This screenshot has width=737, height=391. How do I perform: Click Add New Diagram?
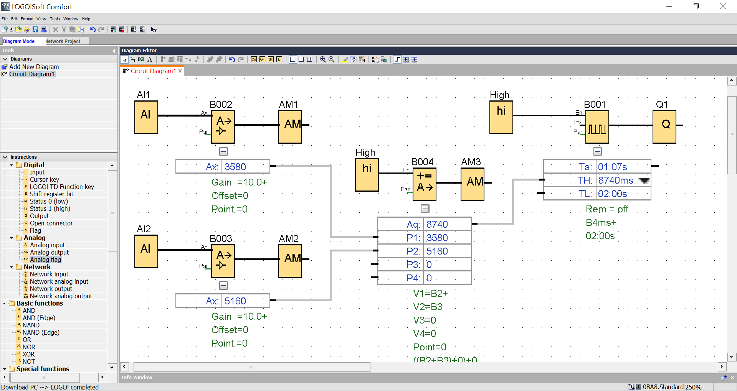tap(34, 67)
